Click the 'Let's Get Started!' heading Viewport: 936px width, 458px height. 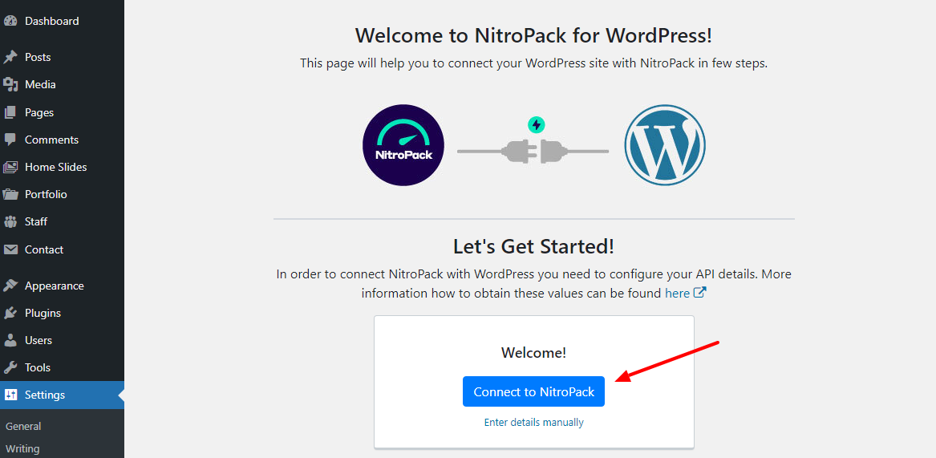[533, 246]
